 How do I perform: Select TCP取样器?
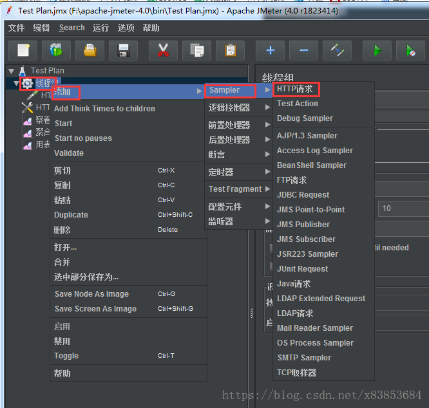click(323, 373)
